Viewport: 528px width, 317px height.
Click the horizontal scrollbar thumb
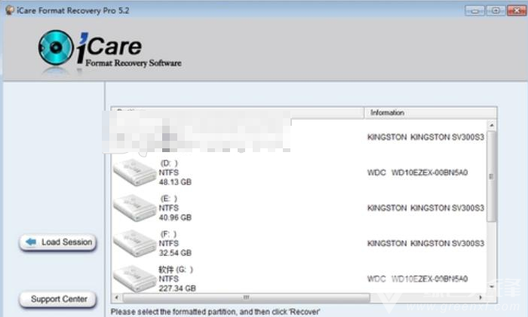point(247,297)
